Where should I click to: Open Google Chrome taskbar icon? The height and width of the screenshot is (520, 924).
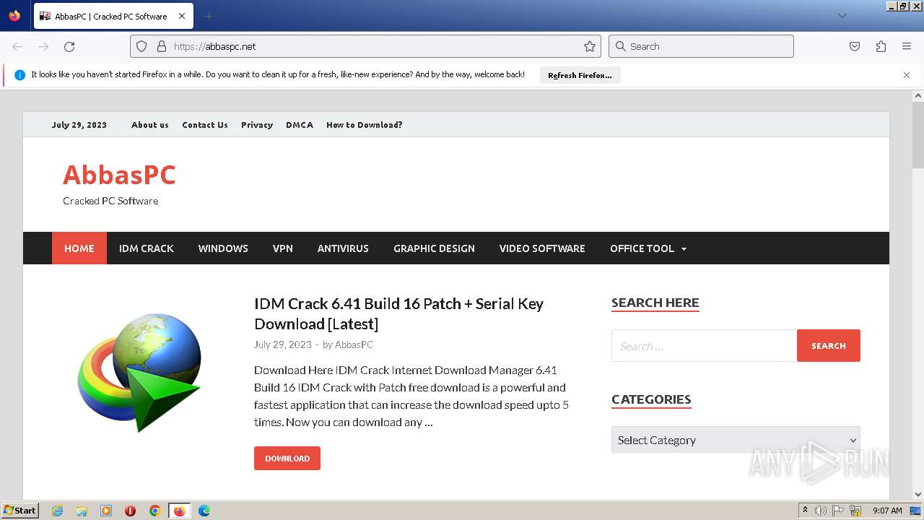(154, 511)
